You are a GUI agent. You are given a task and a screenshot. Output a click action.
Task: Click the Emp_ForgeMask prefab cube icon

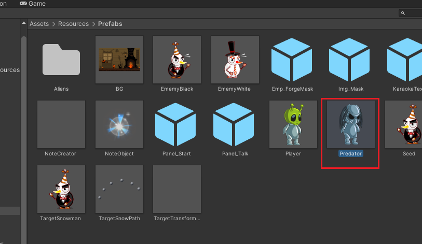tap(293, 60)
